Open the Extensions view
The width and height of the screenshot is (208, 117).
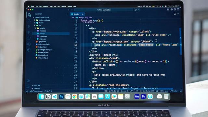coord(29,38)
